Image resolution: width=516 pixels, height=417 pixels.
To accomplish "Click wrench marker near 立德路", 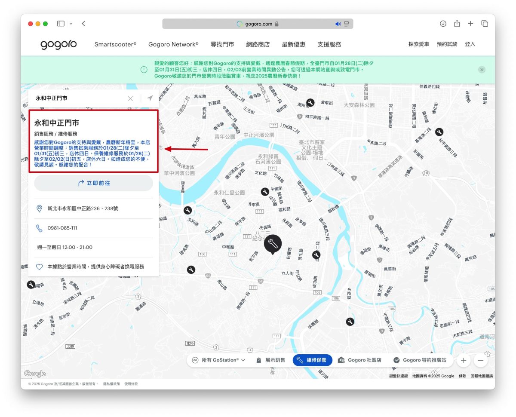I will pos(31,285).
